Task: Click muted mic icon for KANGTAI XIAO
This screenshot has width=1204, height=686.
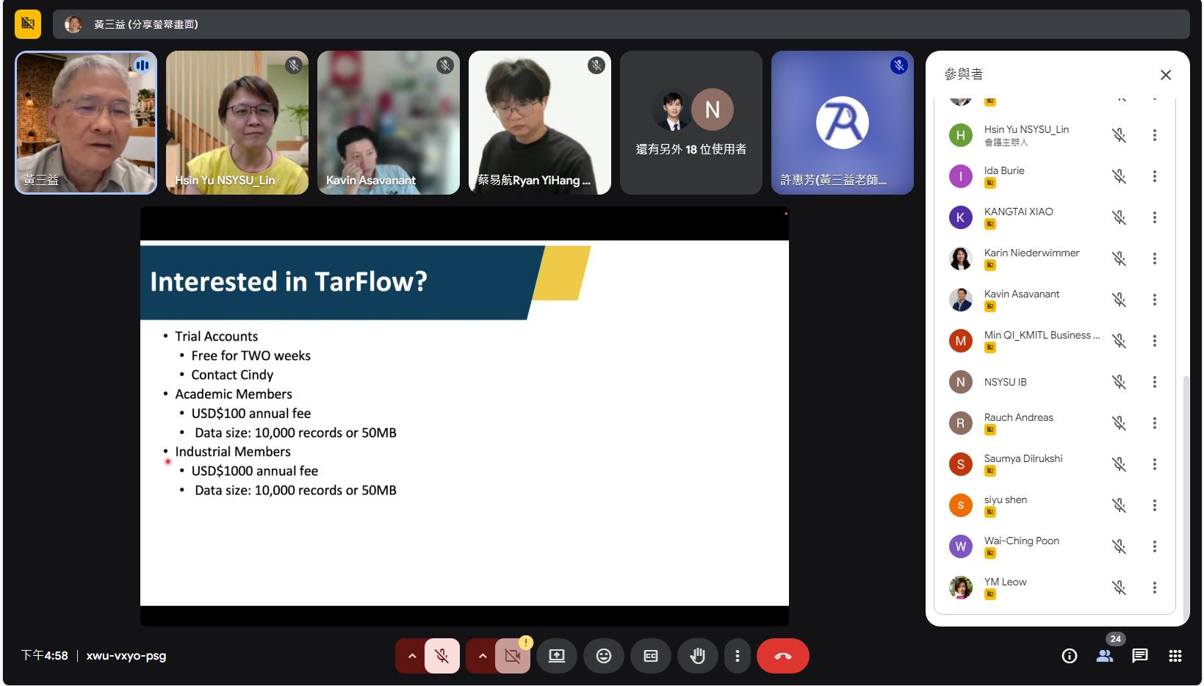Action: tap(1120, 217)
